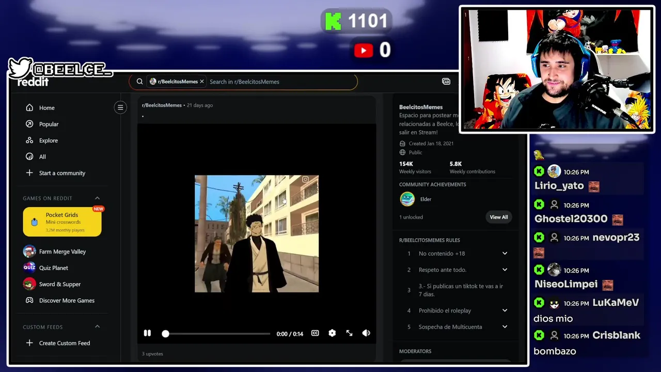Click the Sword & Supper icon
Image resolution: width=661 pixels, height=372 pixels.
point(29,284)
